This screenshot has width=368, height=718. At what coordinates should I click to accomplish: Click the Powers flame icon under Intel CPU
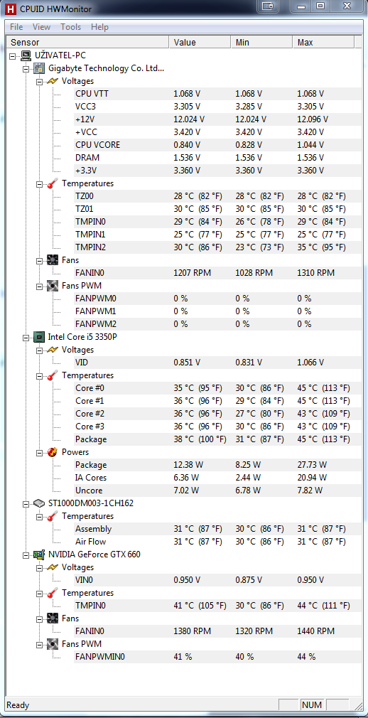53,452
